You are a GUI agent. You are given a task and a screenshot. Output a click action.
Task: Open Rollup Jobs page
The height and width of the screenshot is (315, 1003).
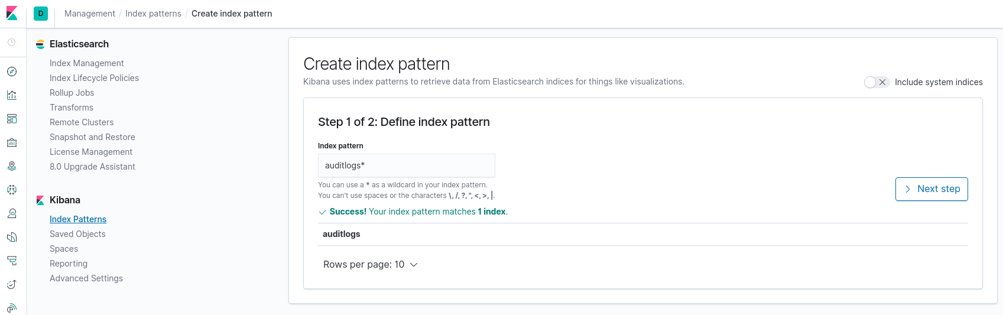coord(72,93)
